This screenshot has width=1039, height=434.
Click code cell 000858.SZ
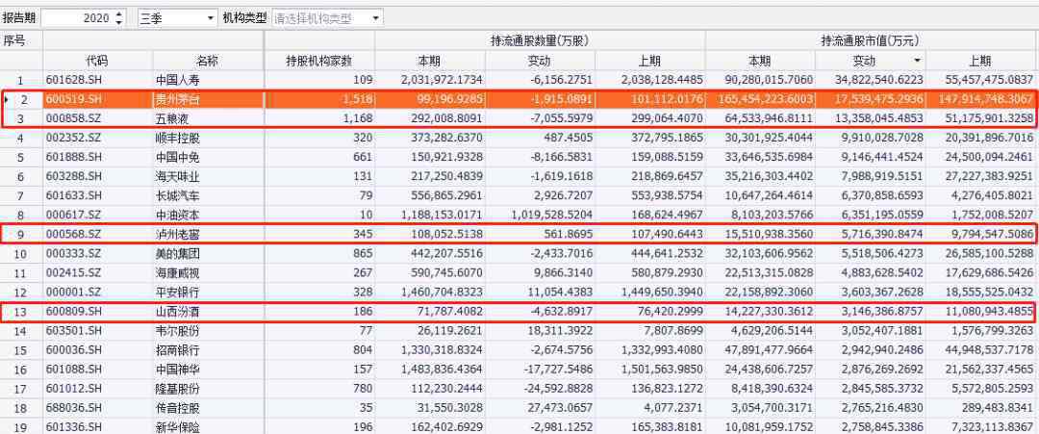97,118
